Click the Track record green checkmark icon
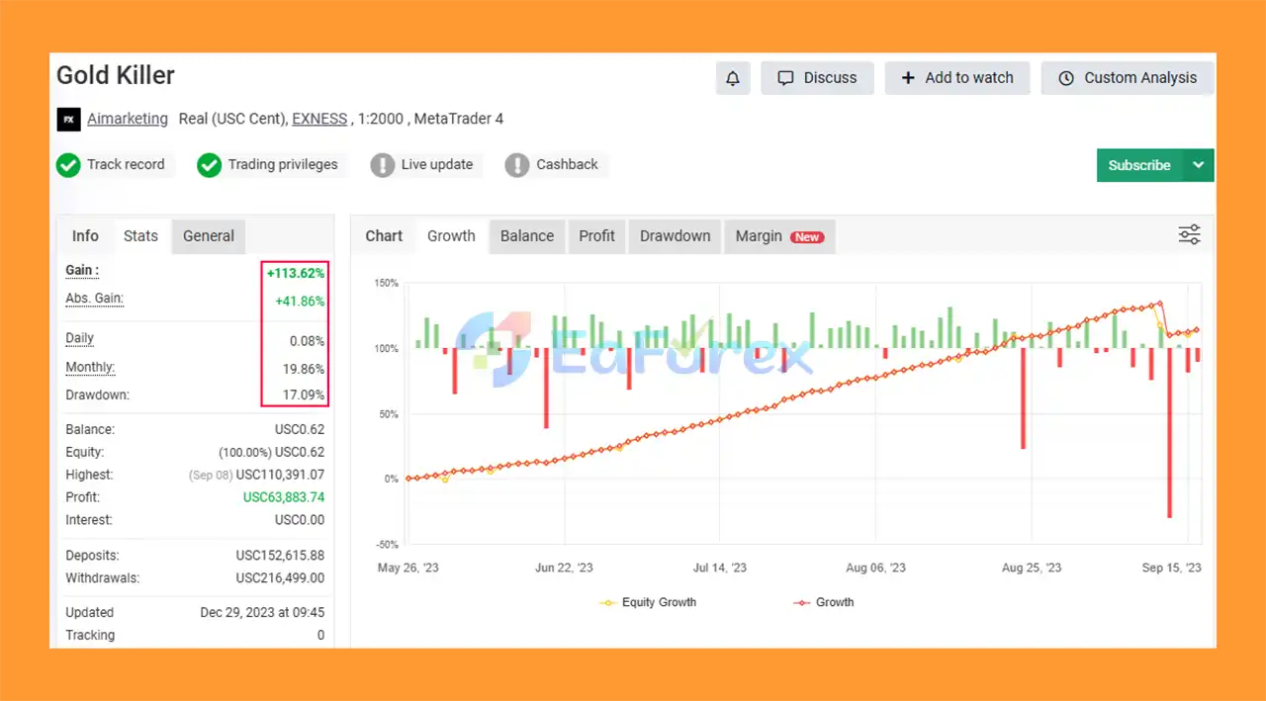 click(x=68, y=165)
